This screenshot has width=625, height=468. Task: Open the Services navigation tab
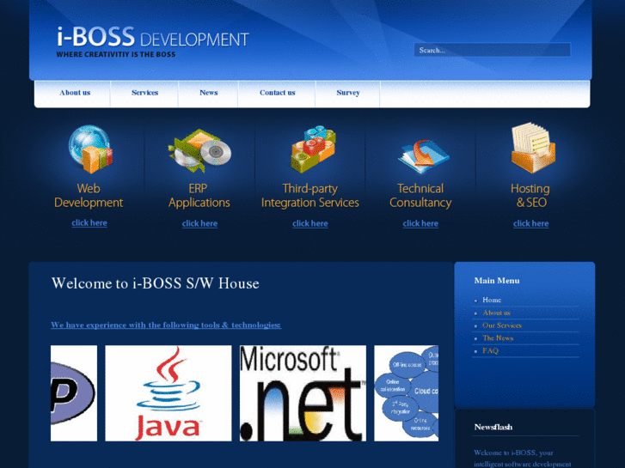(144, 93)
